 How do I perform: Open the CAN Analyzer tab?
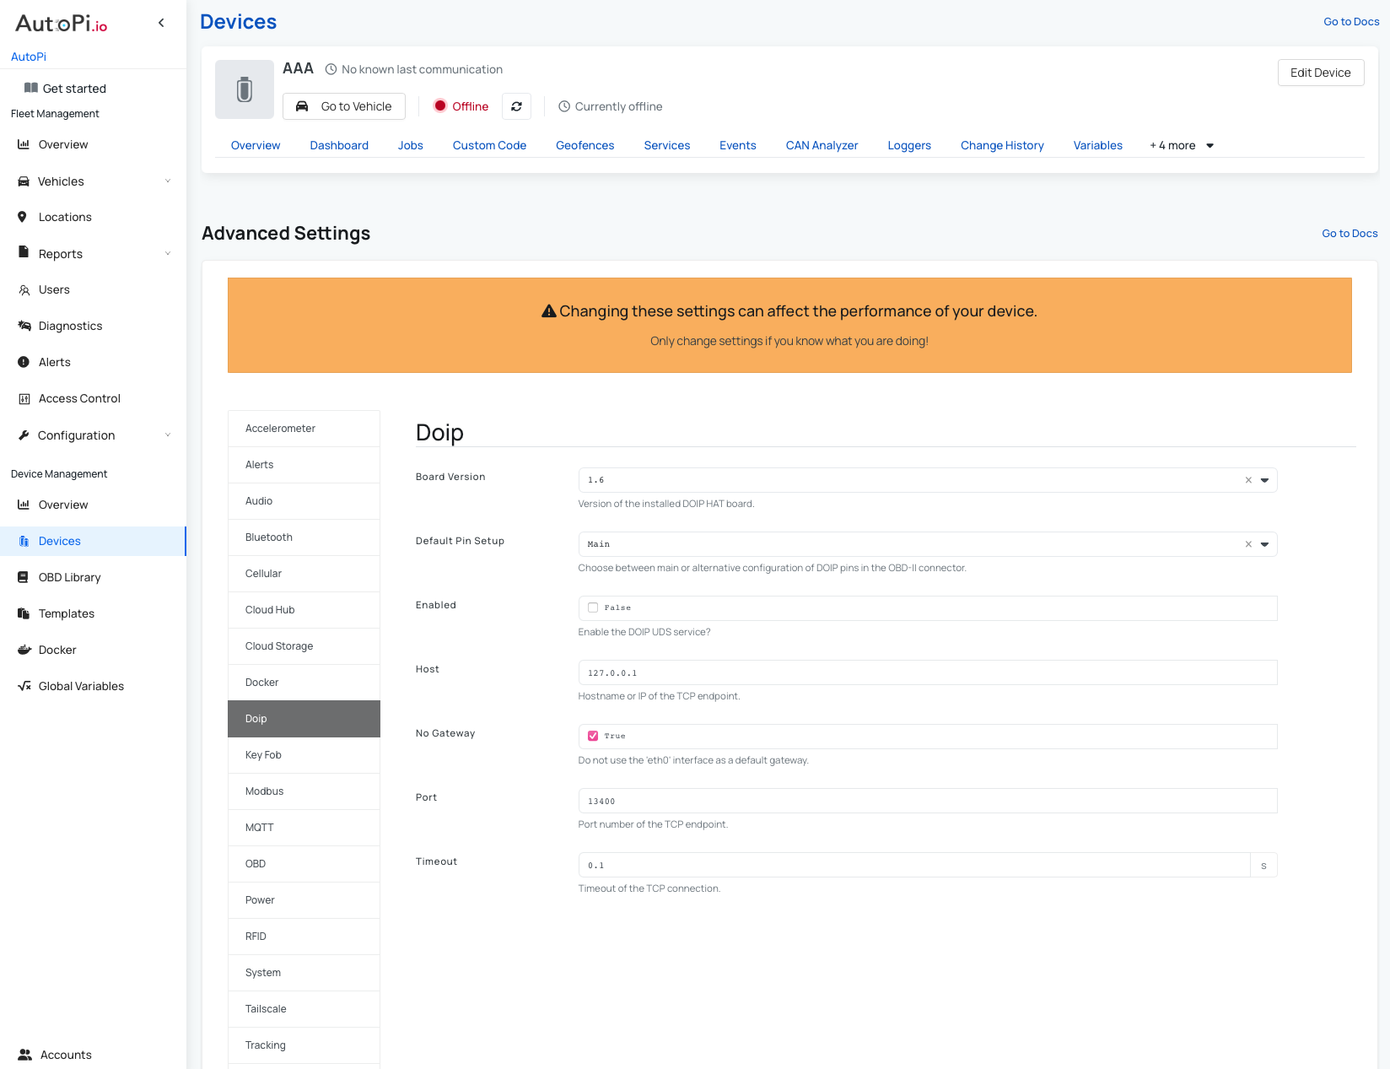coord(822,145)
